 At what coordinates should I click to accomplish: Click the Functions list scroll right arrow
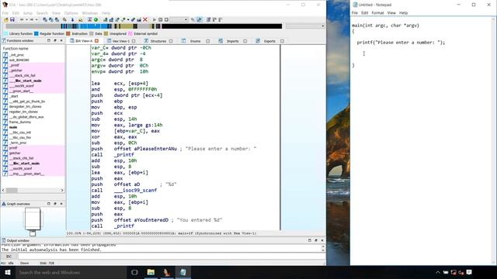[x=62, y=190]
